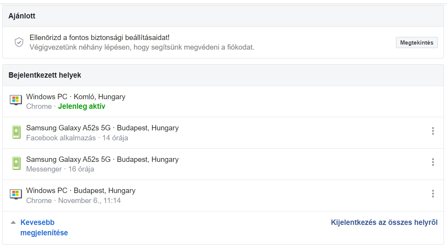Screen dimensions: 447x248
Task: Click the phone icon beside Facebook alkalmazás session
Action: click(16, 132)
